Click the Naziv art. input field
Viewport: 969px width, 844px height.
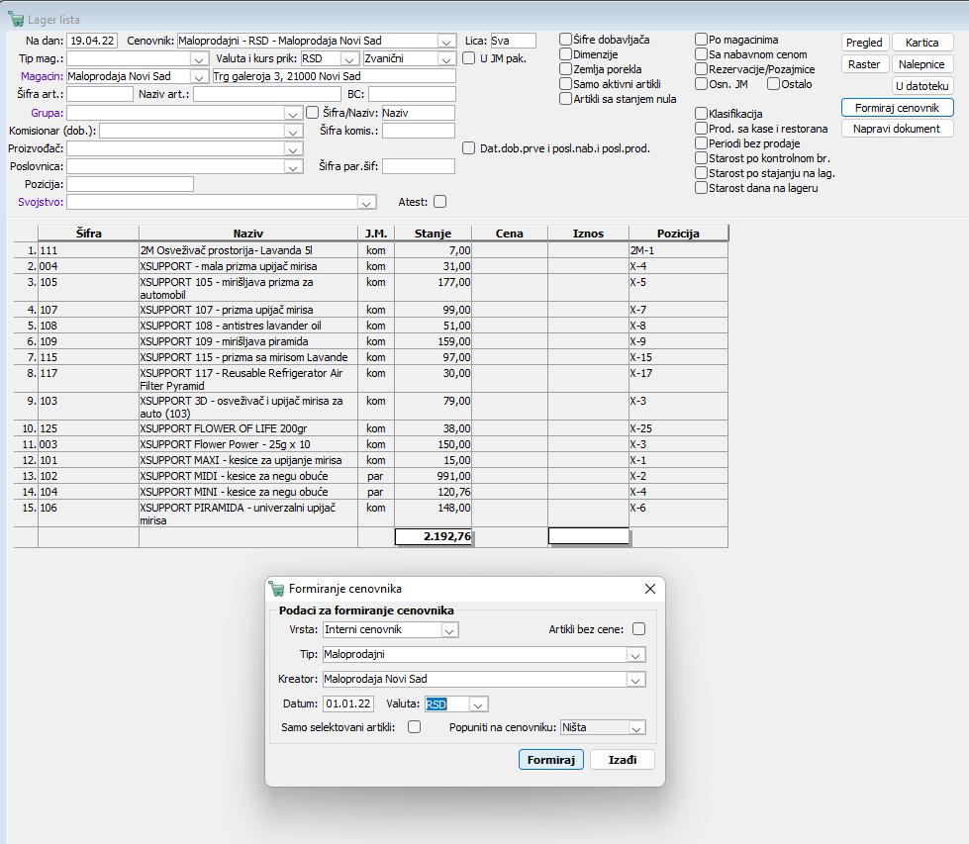tap(267, 94)
